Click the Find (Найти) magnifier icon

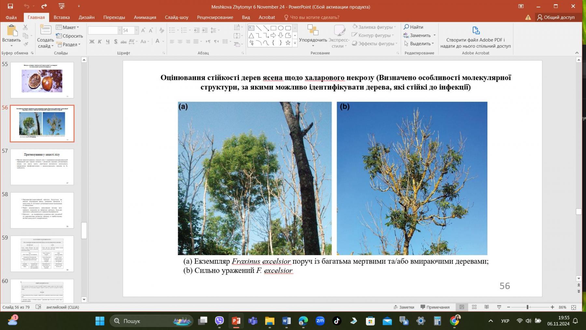coord(406,27)
